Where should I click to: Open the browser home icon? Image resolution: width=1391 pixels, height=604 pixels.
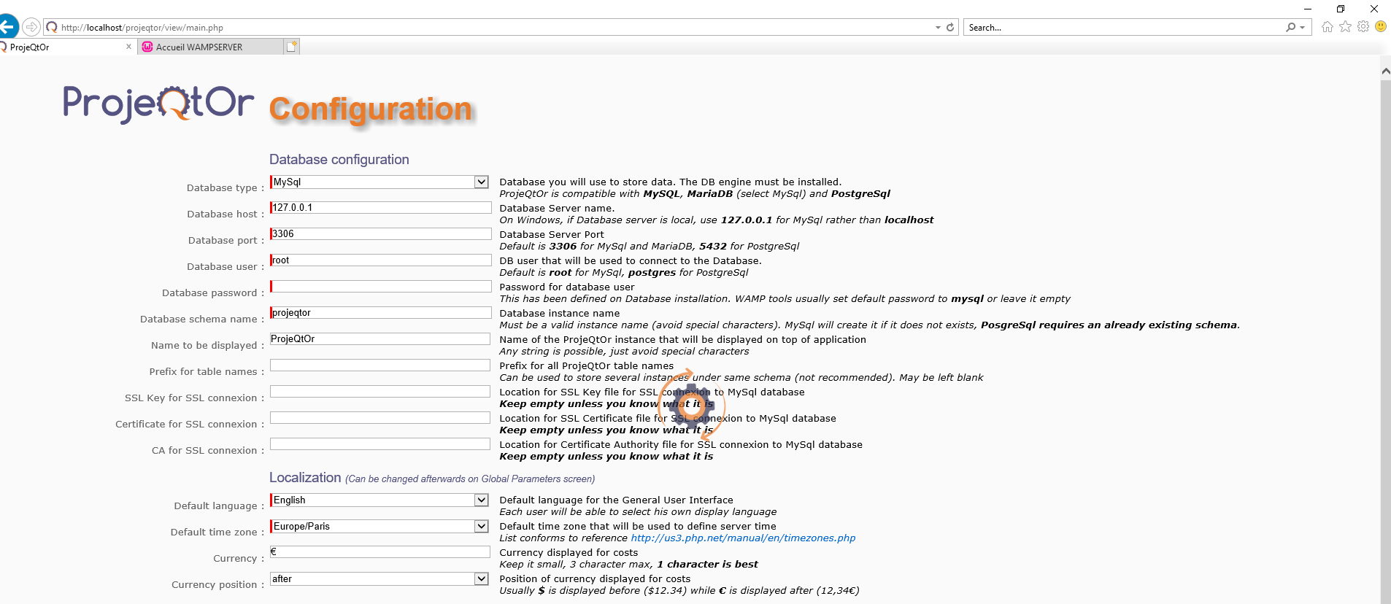click(1328, 27)
